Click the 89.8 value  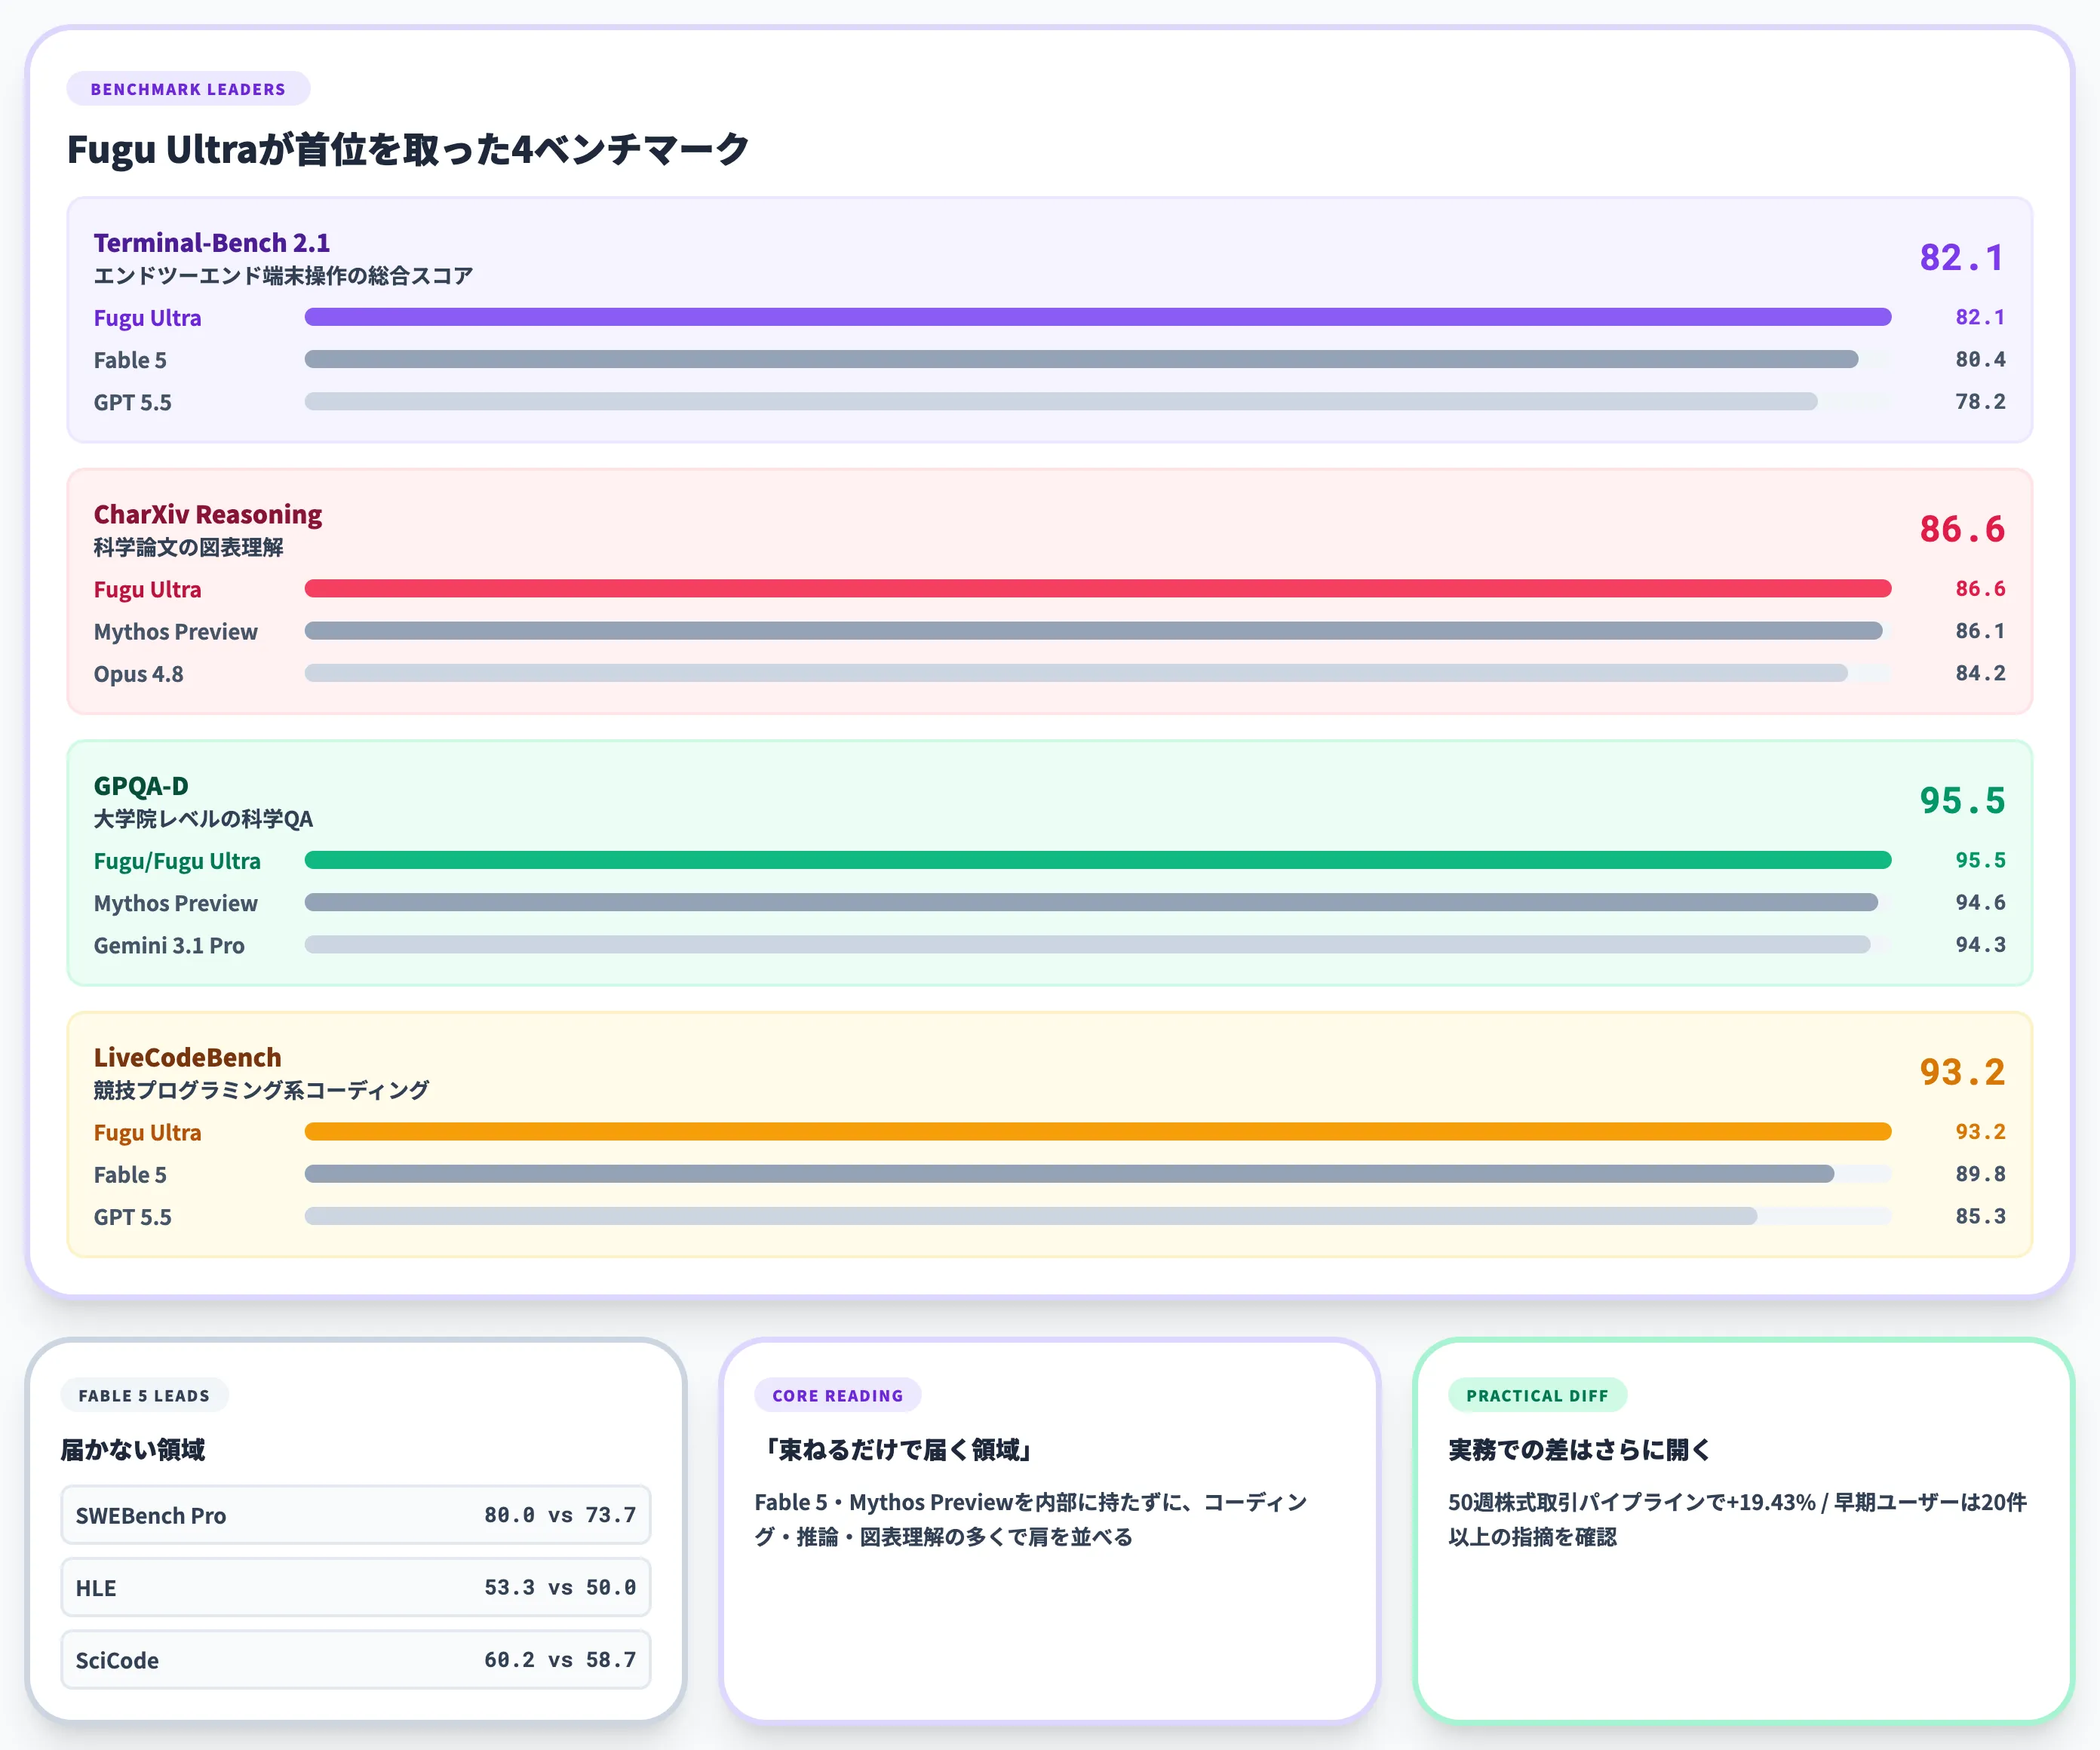[1980, 1174]
